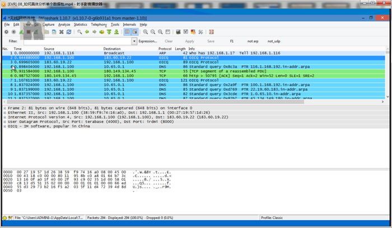Jump to the first packet
This screenshot has height=228, width=392.
(109, 32)
